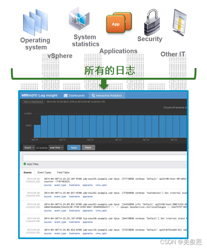Click source field of esx262 event
This screenshot has height=248, width=207.
[x=48, y=196]
